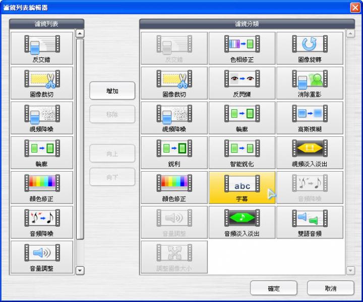This screenshot has height=302, width=363.
Task: Click the 增加 add button
Action: pos(112,91)
